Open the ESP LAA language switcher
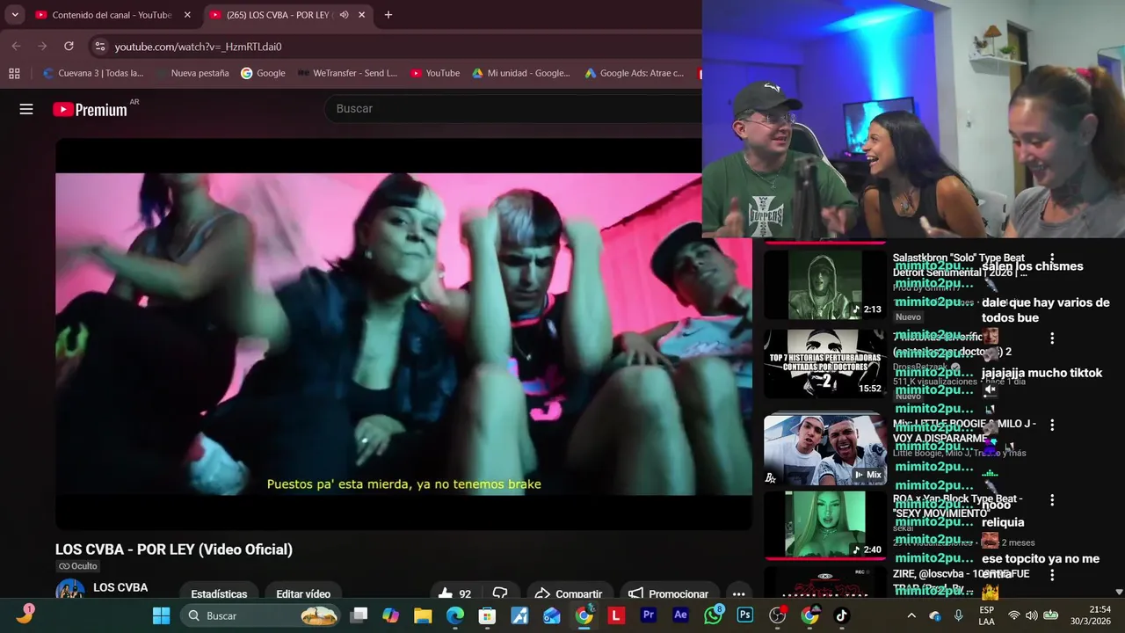 coord(987,615)
